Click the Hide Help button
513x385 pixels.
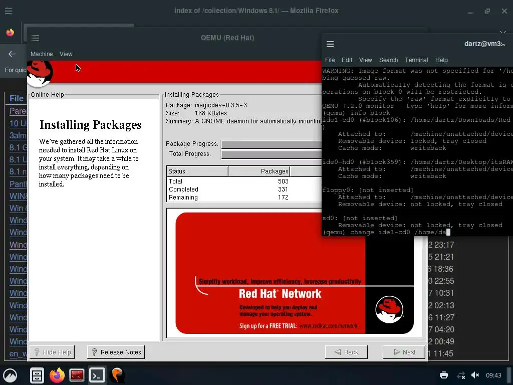[x=52, y=352]
